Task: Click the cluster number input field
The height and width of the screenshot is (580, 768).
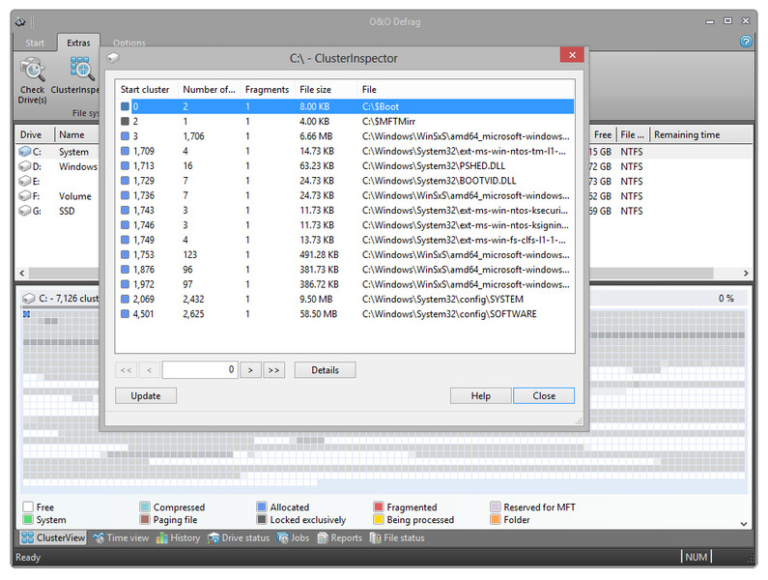Action: pos(200,369)
